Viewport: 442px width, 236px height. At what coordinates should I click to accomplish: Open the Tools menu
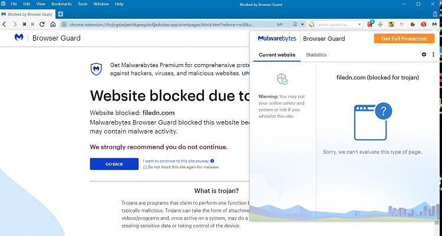(x=83, y=4)
